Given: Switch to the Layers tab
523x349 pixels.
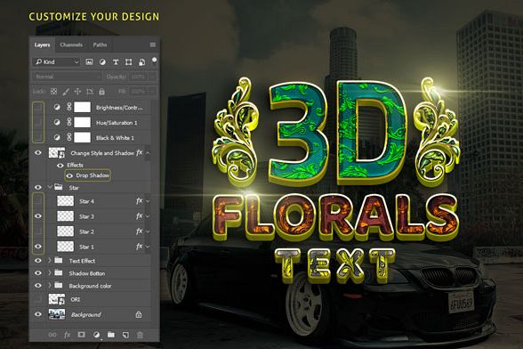Looking at the screenshot, I should point(42,45).
